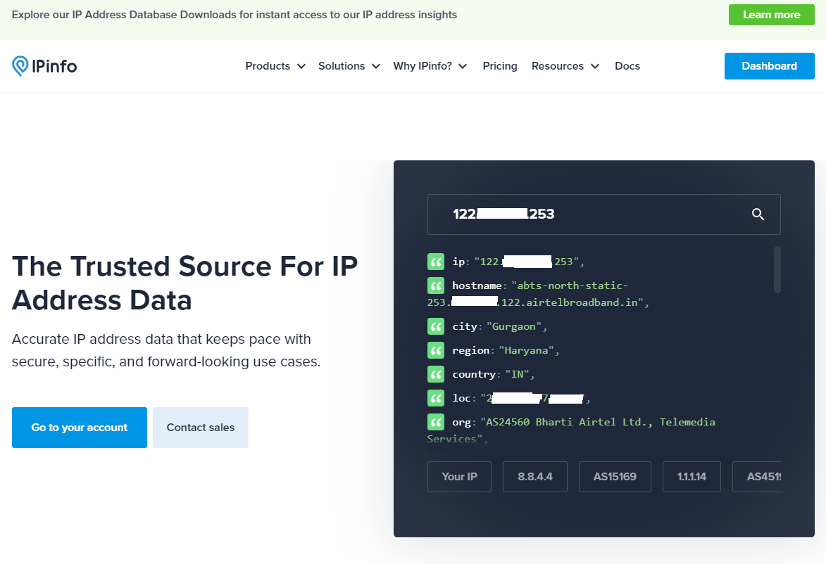Select the Your IP sample button
The image size is (826, 564).
click(459, 477)
